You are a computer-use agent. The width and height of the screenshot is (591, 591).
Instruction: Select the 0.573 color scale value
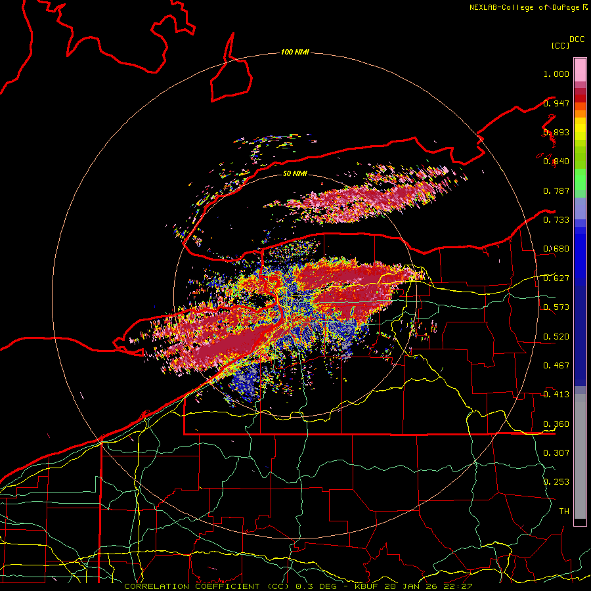pyautogui.click(x=556, y=307)
